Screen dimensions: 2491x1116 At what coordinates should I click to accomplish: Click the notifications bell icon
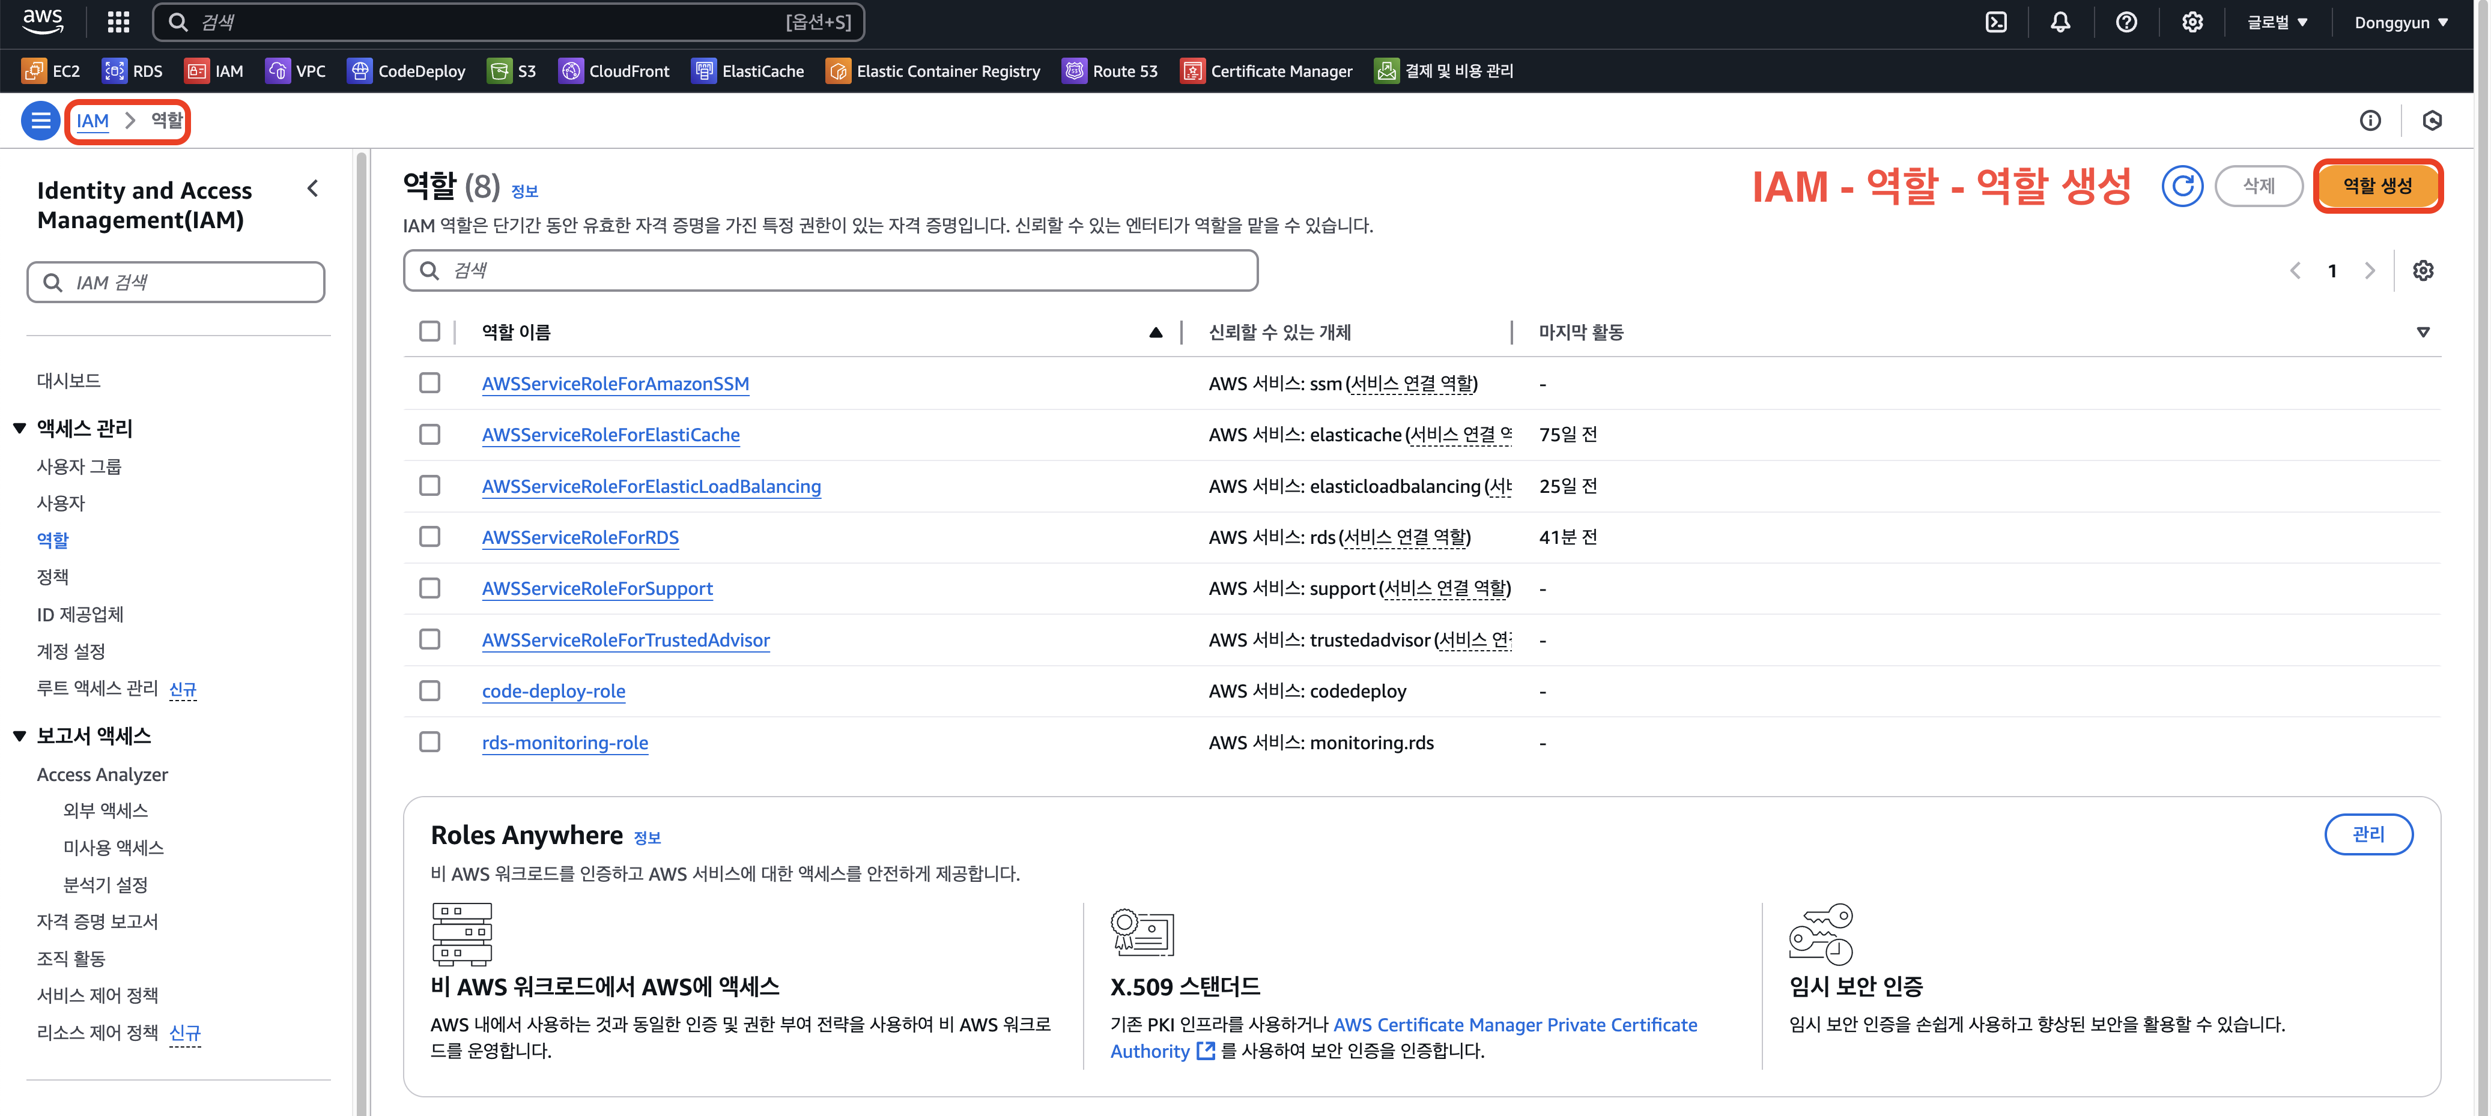pyautogui.click(x=2061, y=22)
